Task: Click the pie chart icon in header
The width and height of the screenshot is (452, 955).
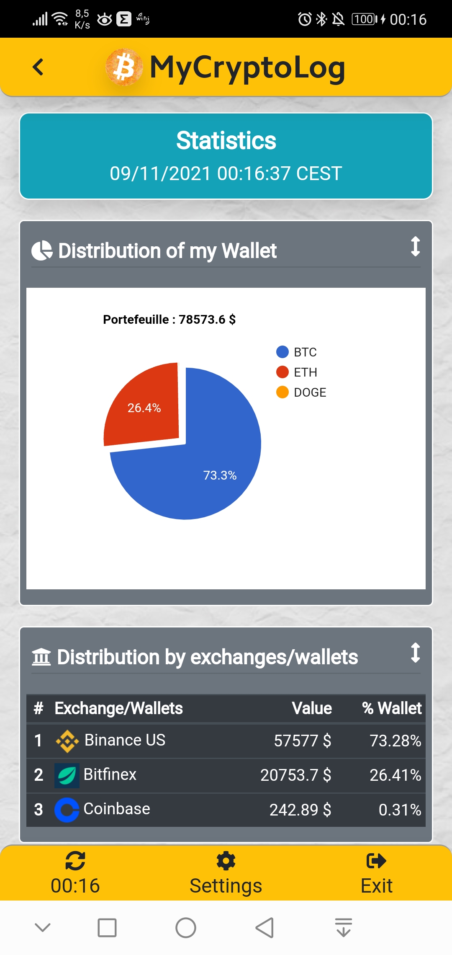Action: tap(42, 250)
